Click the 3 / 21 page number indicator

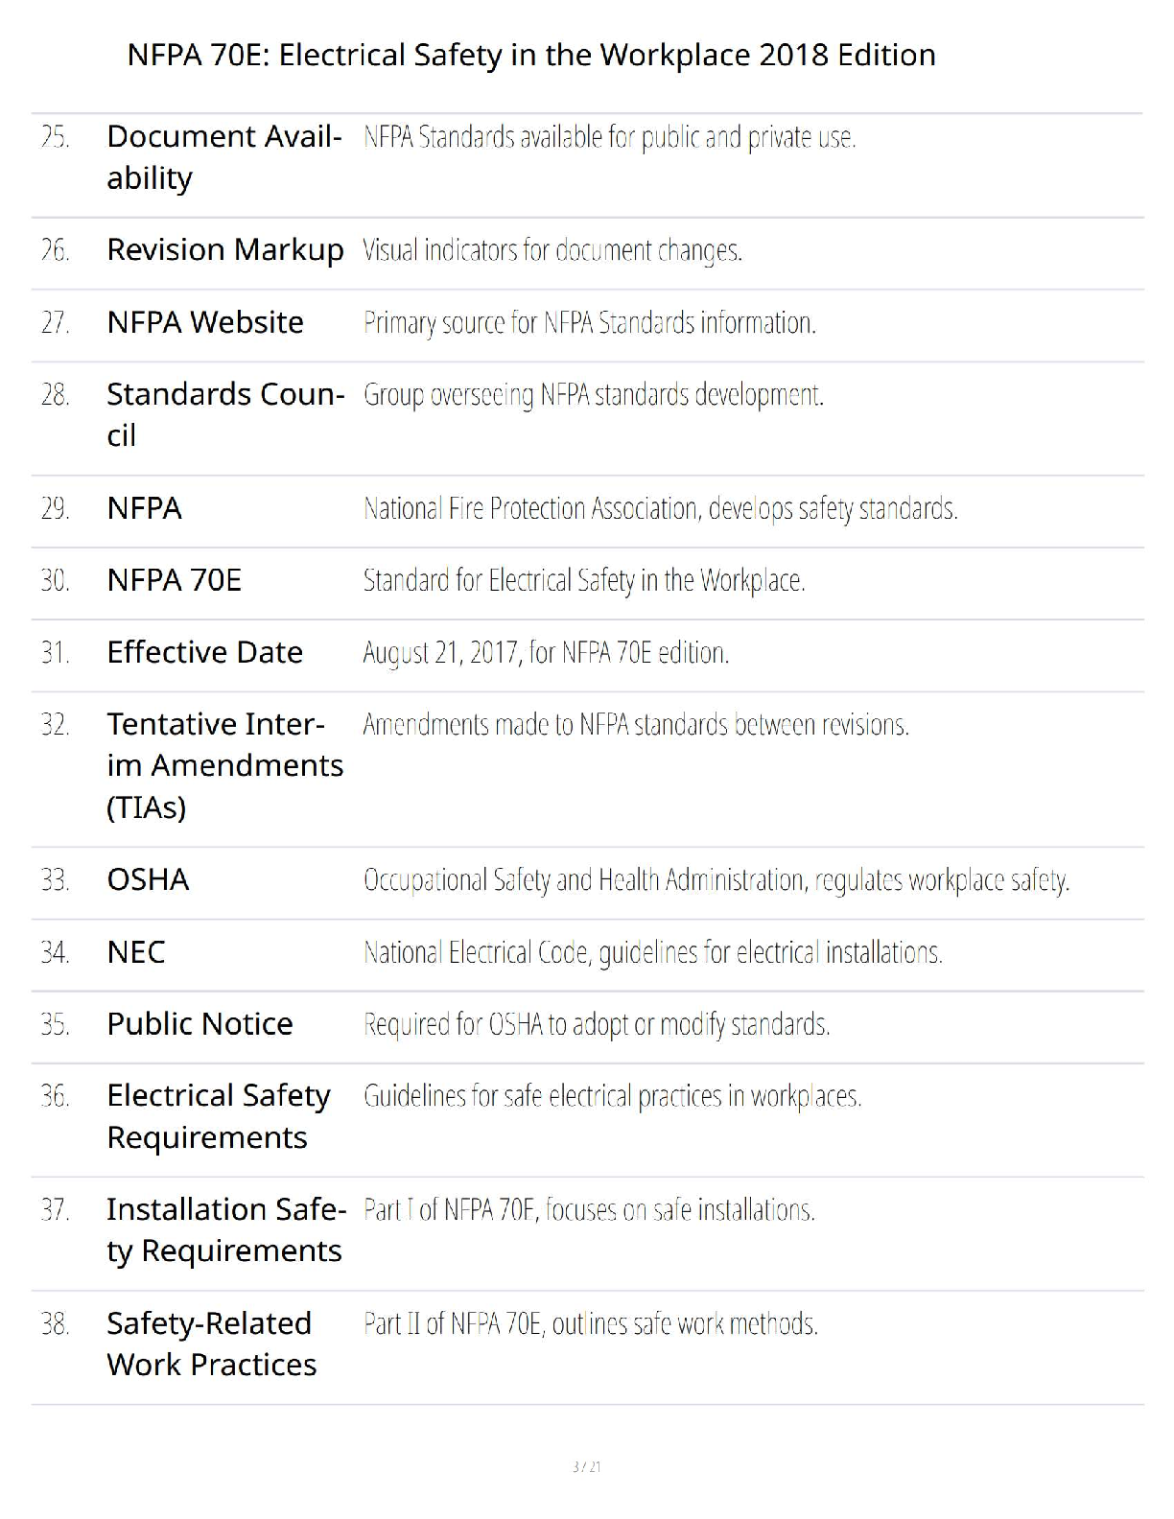coord(586,1466)
